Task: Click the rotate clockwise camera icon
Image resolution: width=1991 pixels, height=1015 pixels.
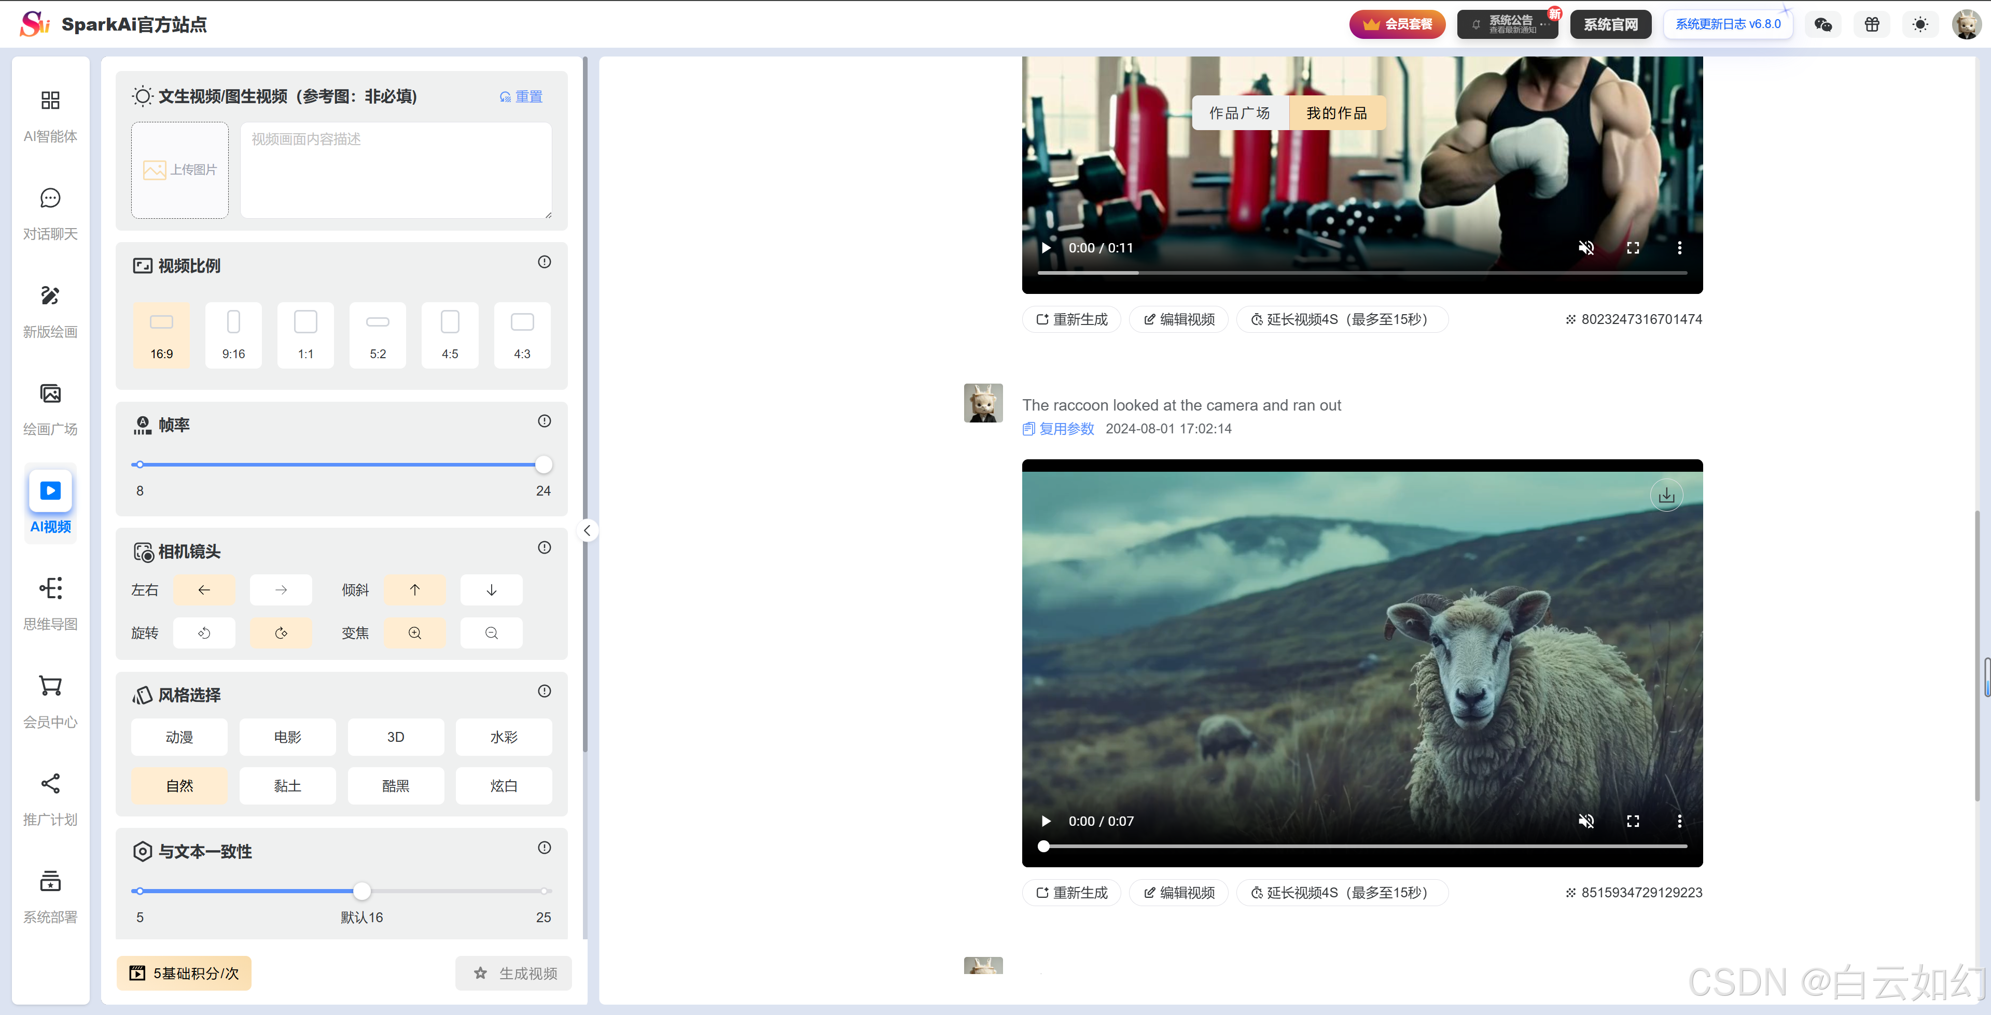Action: [281, 633]
